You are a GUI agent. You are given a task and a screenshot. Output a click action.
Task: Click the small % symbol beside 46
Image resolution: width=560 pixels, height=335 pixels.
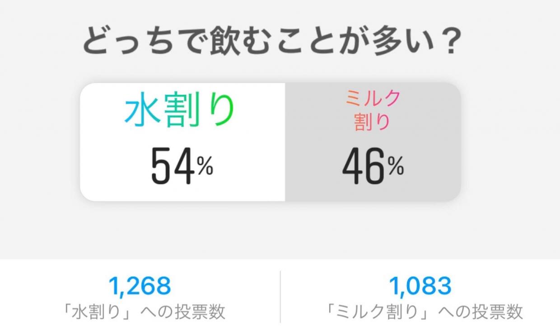[396, 168]
